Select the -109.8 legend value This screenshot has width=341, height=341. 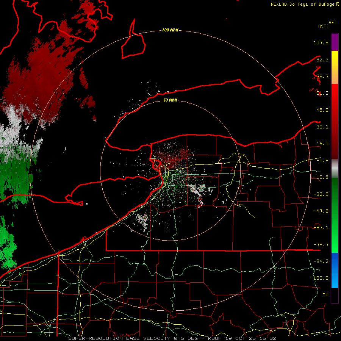click(319, 278)
